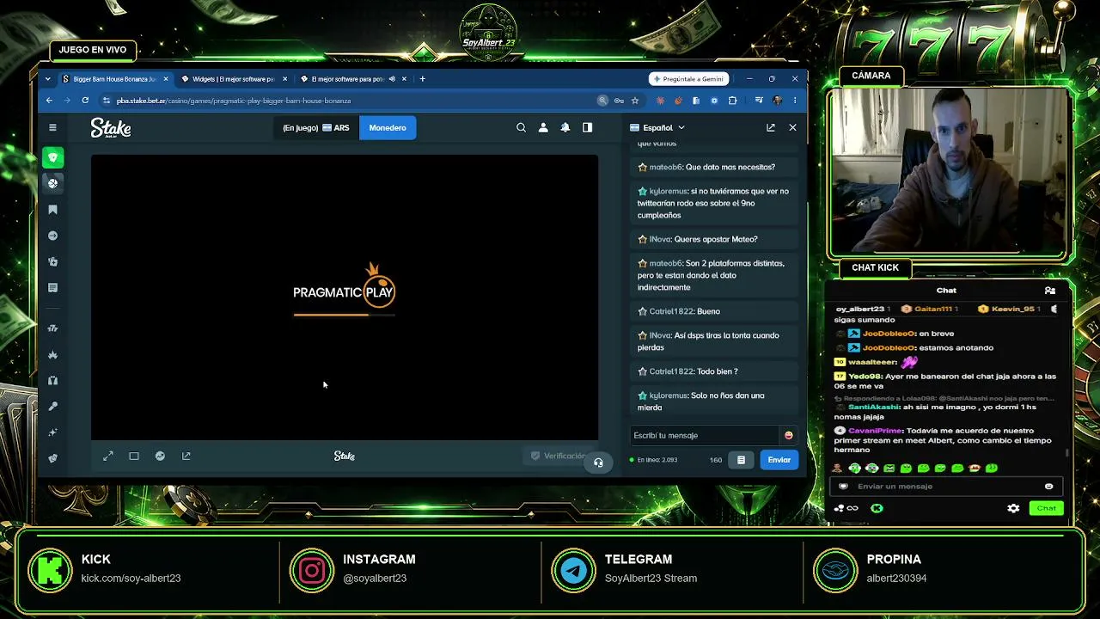
Task: Open the user profile icon in Stake header
Action: (x=543, y=128)
